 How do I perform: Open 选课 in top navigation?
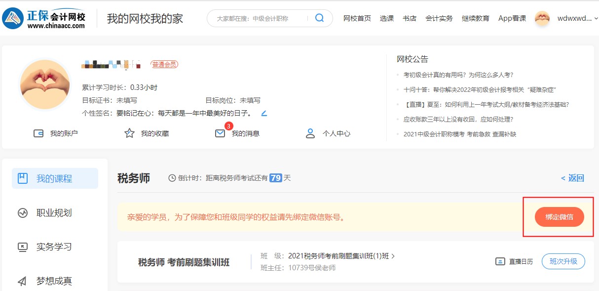click(387, 18)
